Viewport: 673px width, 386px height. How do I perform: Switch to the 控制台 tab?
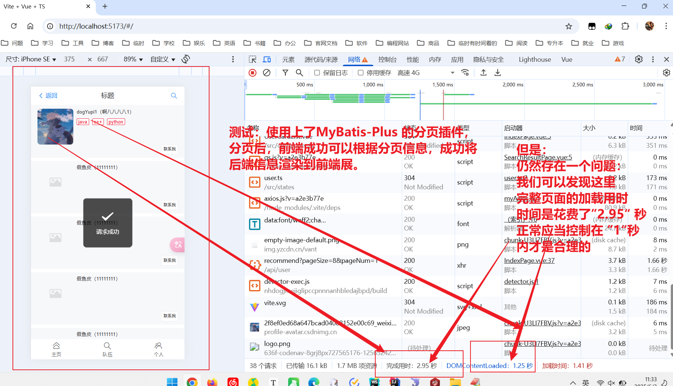(387, 60)
